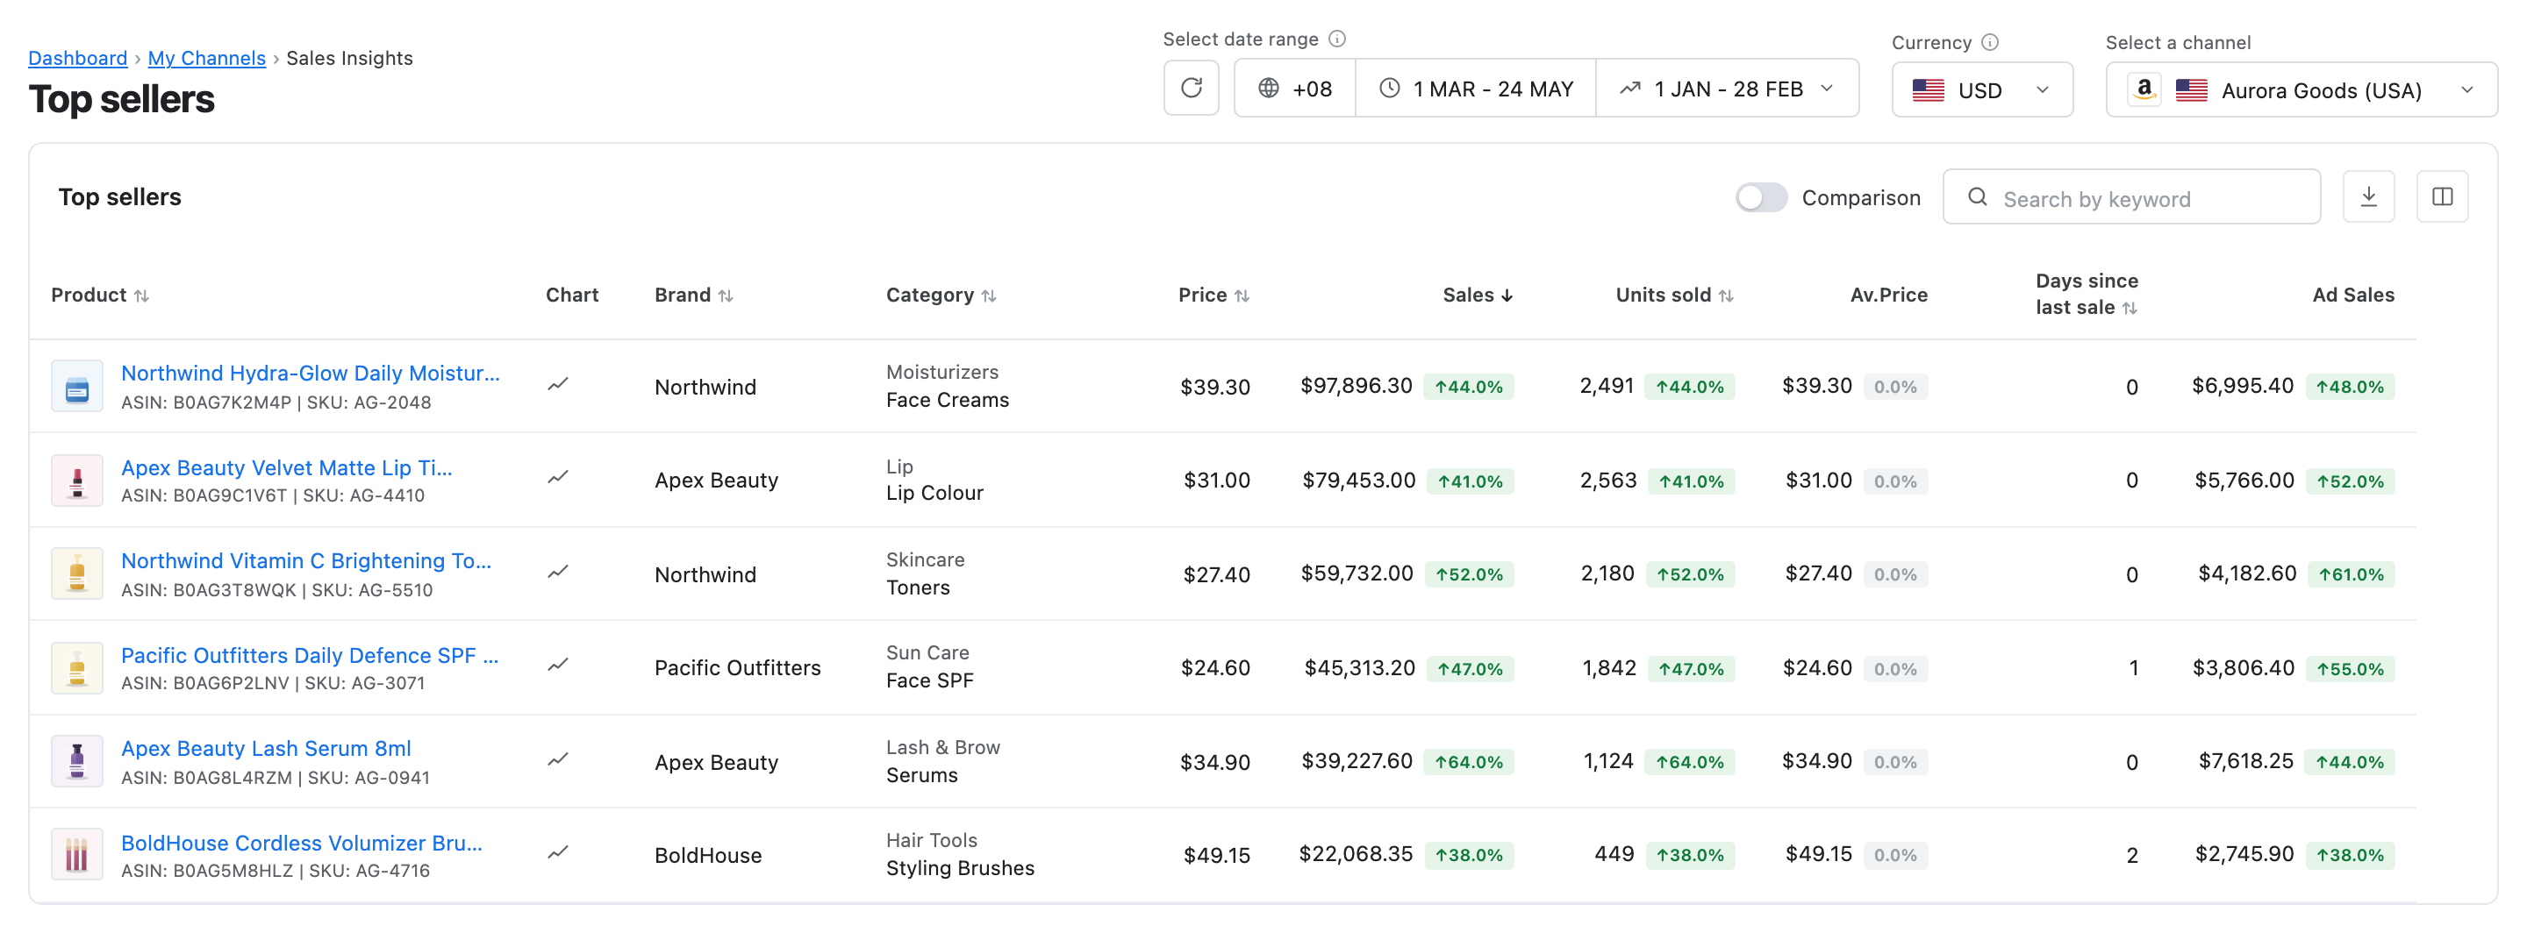Open the 1 MAR - 24 MAY date range
The height and width of the screenshot is (933, 2527).
pos(1475,89)
